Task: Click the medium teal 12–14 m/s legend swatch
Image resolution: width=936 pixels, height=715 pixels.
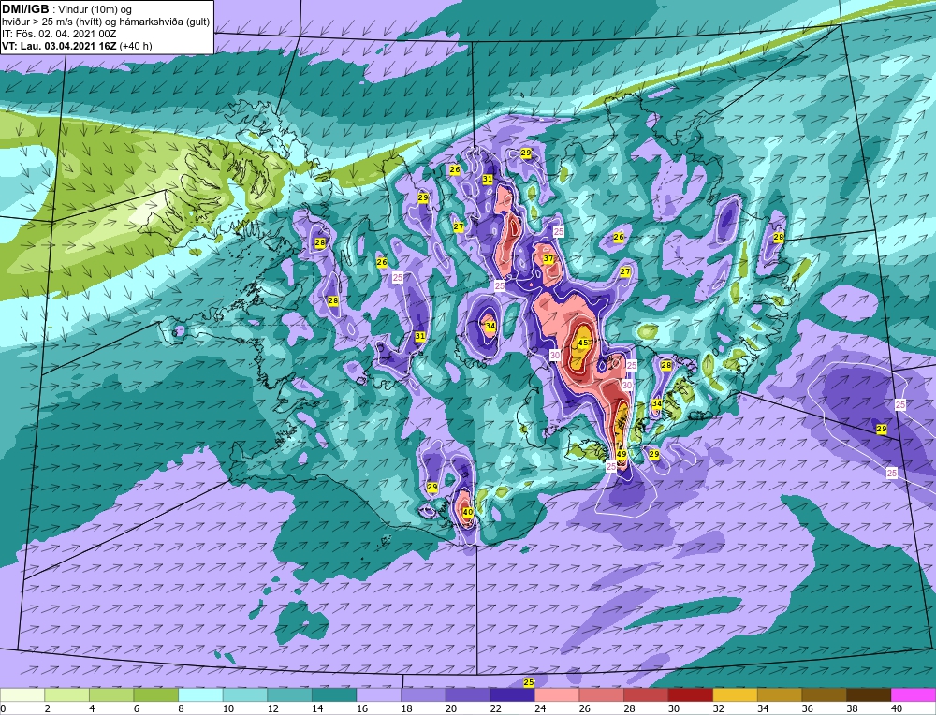Action: [289, 695]
